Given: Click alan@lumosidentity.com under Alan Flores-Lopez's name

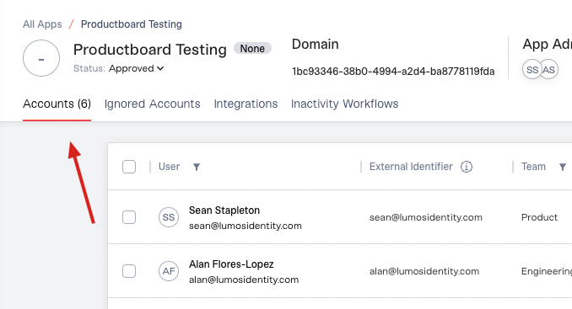Looking at the screenshot, I should point(244,280).
